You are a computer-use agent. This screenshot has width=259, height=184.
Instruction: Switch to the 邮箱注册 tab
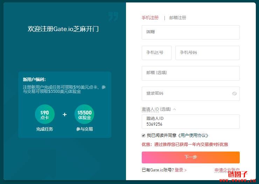point(177,17)
